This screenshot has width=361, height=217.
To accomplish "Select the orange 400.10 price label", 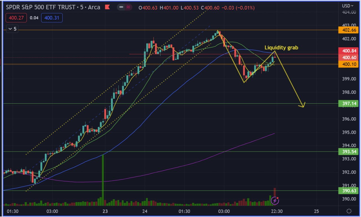I will point(348,64).
